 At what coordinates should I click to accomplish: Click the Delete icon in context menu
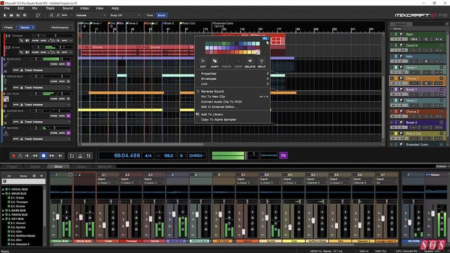point(250,61)
